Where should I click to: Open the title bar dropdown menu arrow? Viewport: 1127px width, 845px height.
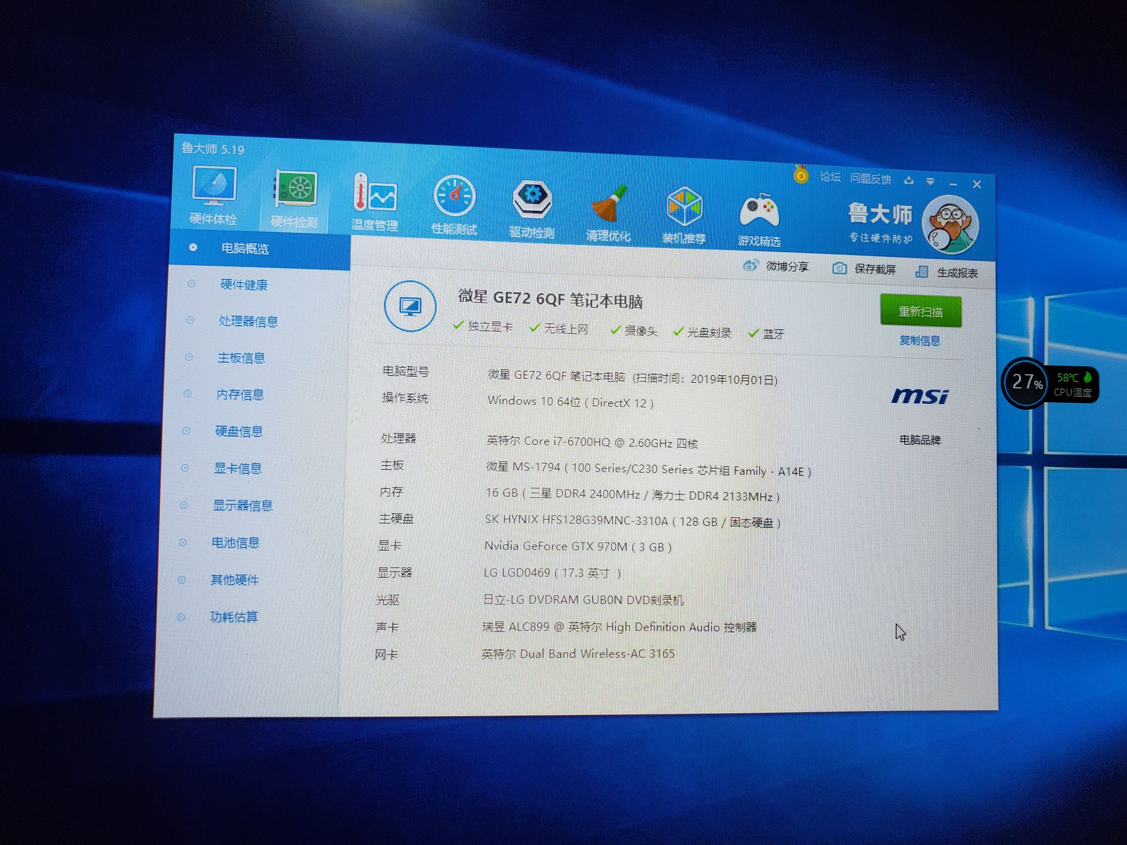(930, 181)
